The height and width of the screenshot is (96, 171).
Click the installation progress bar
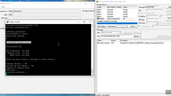[117, 23]
